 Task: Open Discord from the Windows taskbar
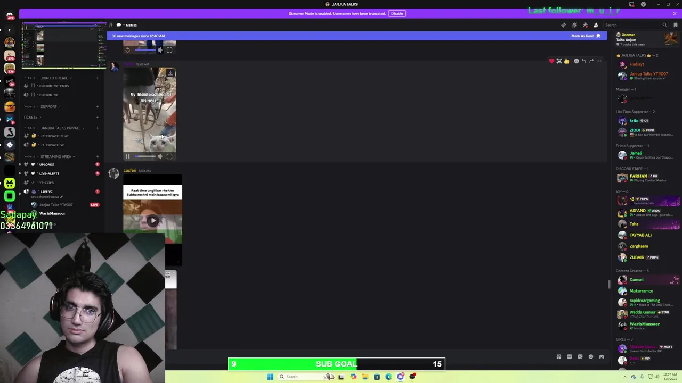[400, 377]
